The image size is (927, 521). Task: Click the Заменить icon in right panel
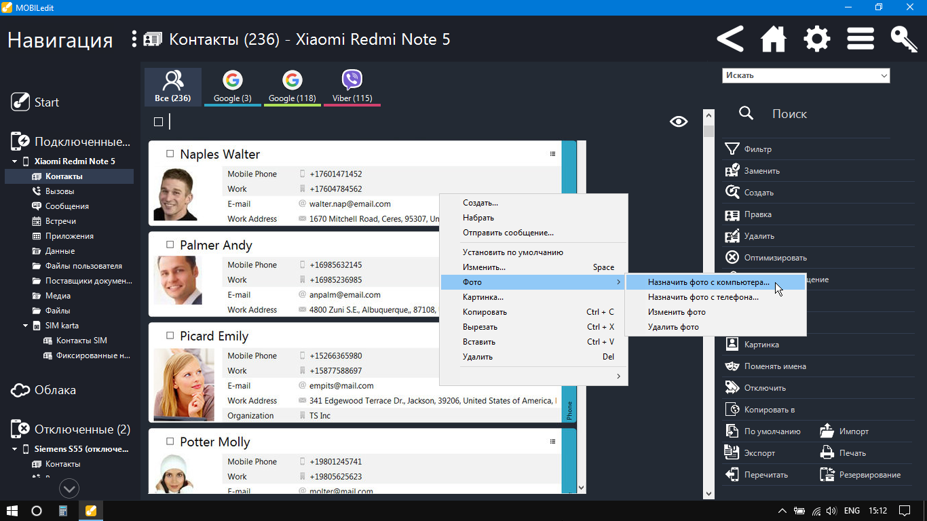coord(732,170)
